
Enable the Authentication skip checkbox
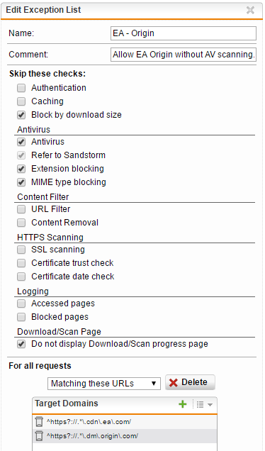pos(21,88)
